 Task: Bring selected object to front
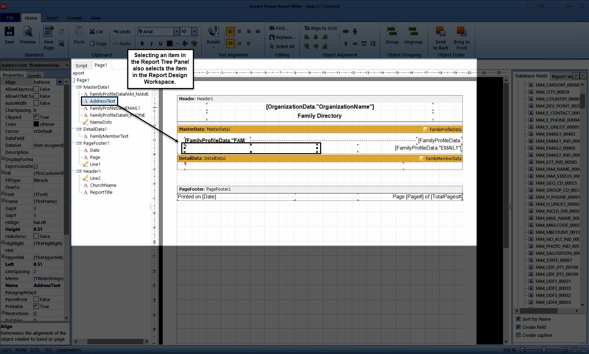pyautogui.click(x=461, y=38)
